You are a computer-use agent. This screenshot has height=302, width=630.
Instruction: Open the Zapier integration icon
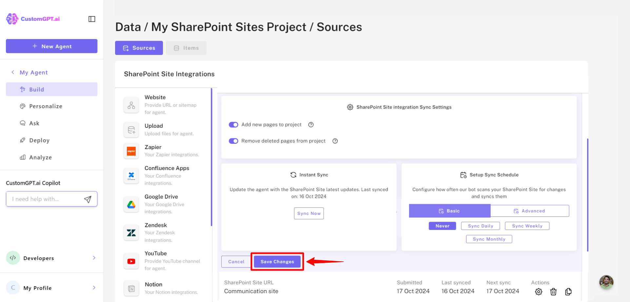[131, 151]
